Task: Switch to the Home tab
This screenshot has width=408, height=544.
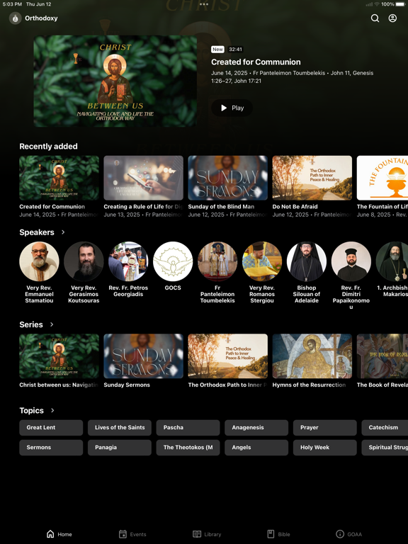Action: click(59, 534)
